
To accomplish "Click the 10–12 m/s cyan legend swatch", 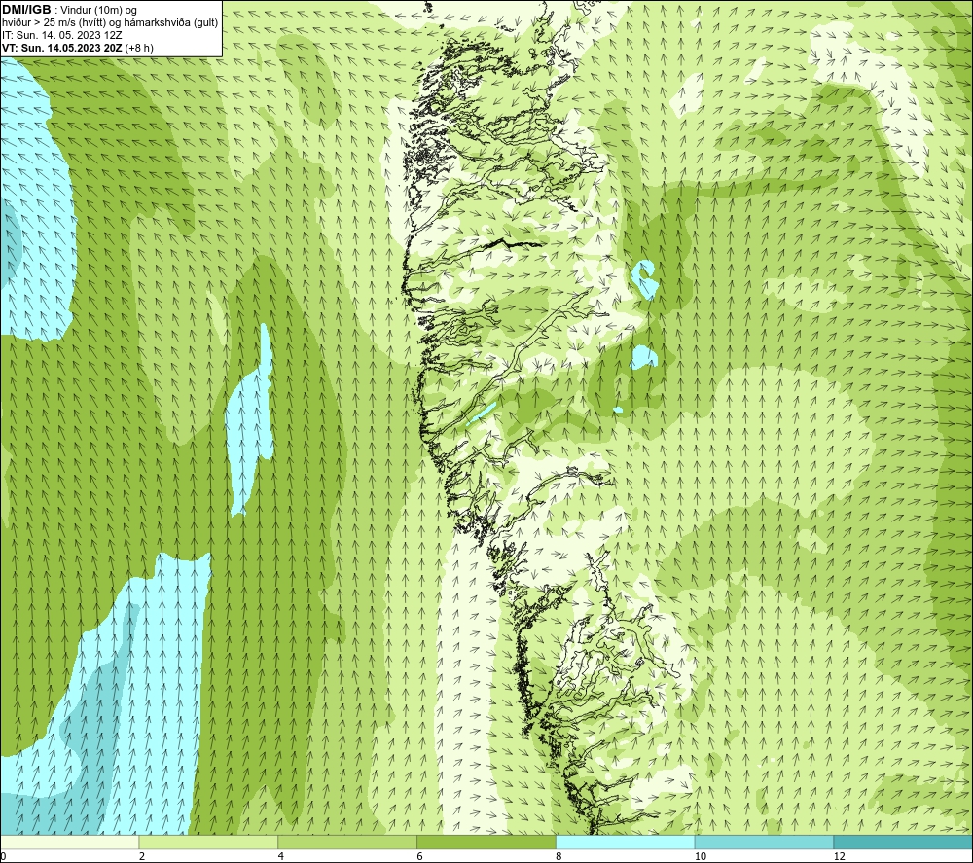I will click(x=765, y=842).
